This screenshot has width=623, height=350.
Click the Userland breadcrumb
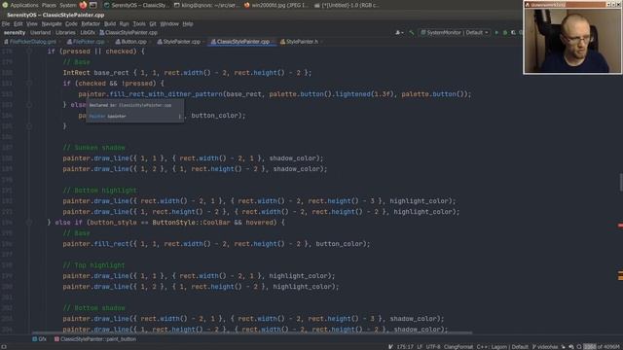click(x=41, y=32)
